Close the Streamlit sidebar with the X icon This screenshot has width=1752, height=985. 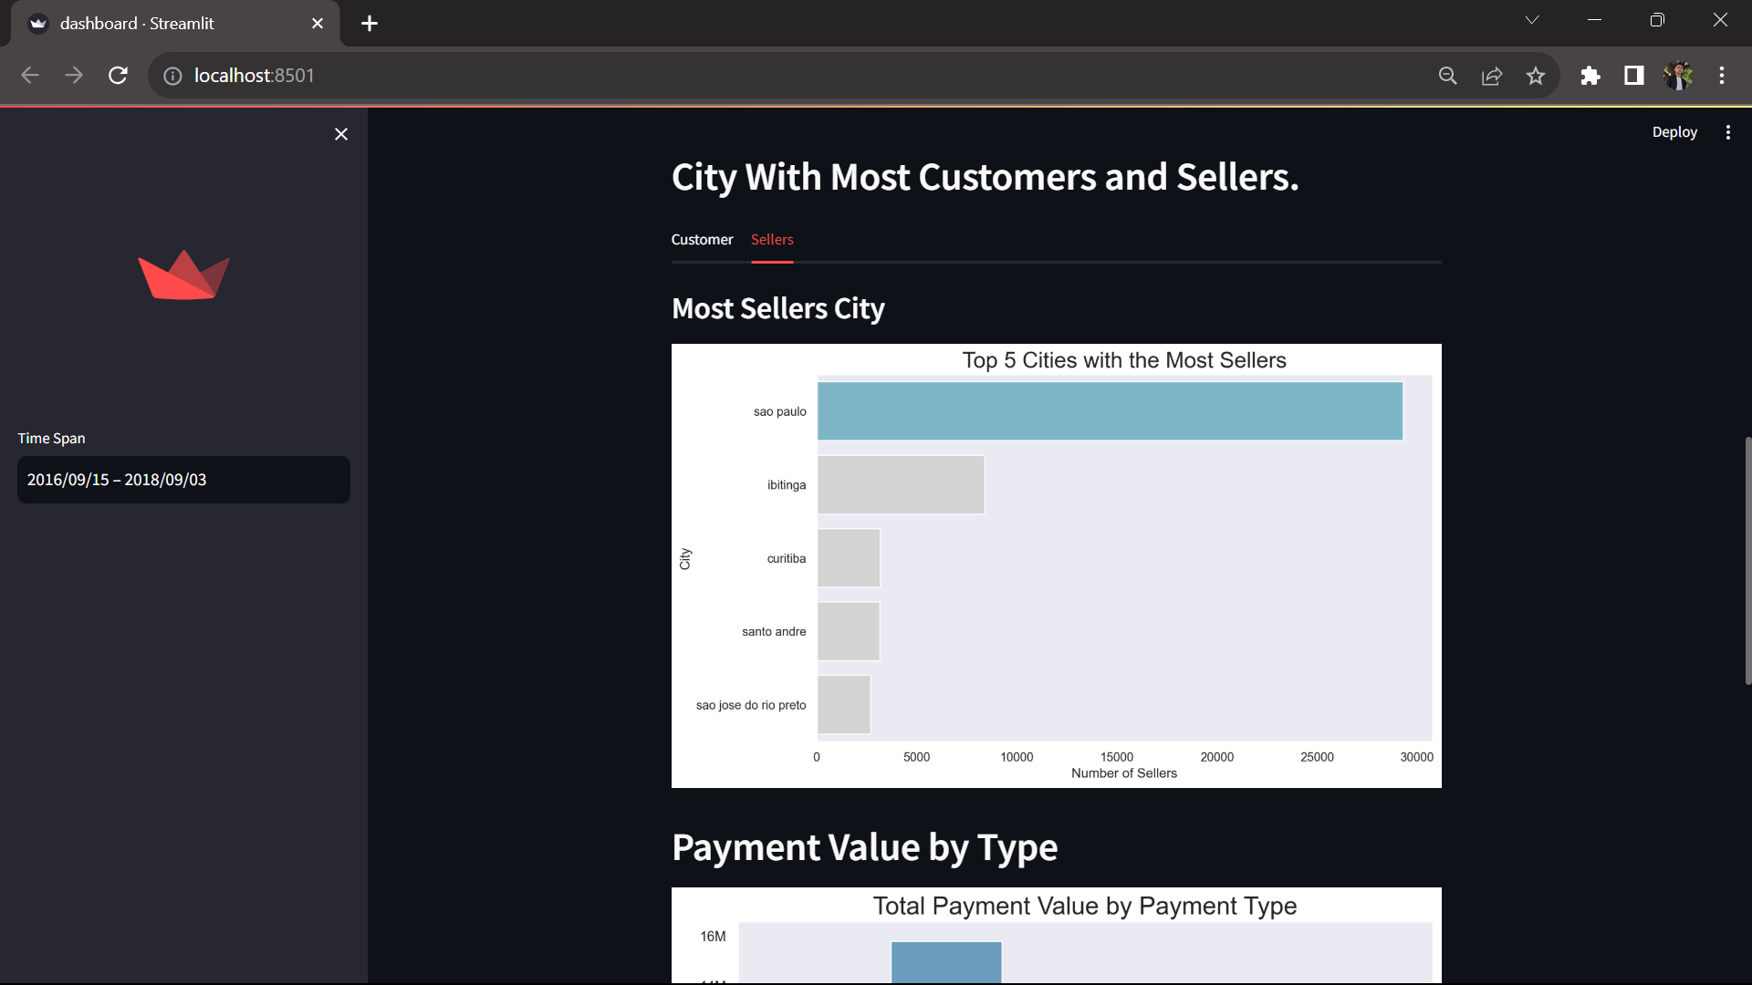click(341, 134)
